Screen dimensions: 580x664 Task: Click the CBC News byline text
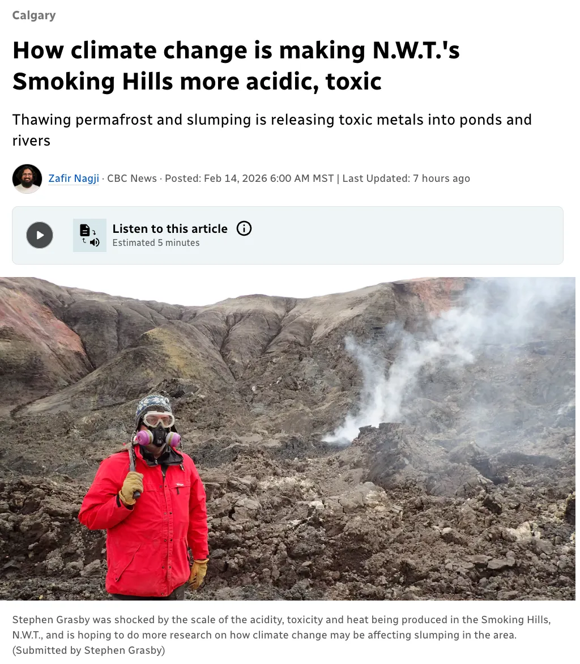[x=131, y=178]
